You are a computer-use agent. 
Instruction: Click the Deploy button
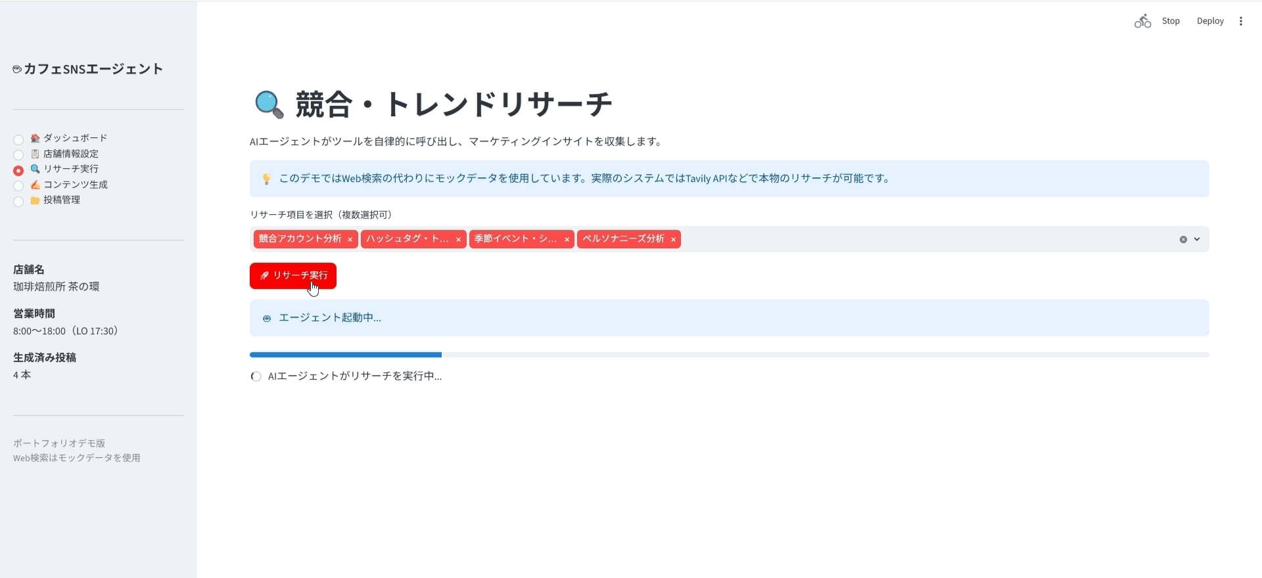(1210, 21)
